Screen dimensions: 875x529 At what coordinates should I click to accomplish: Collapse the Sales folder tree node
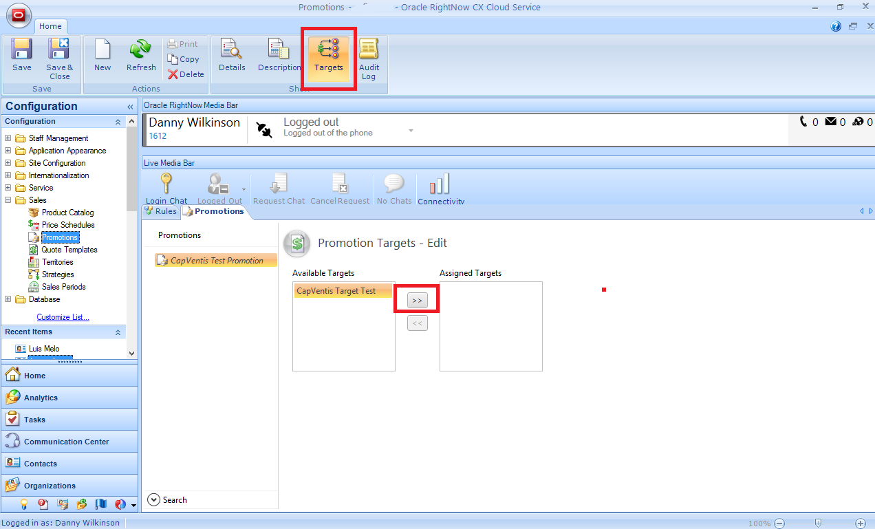pyautogui.click(x=8, y=200)
